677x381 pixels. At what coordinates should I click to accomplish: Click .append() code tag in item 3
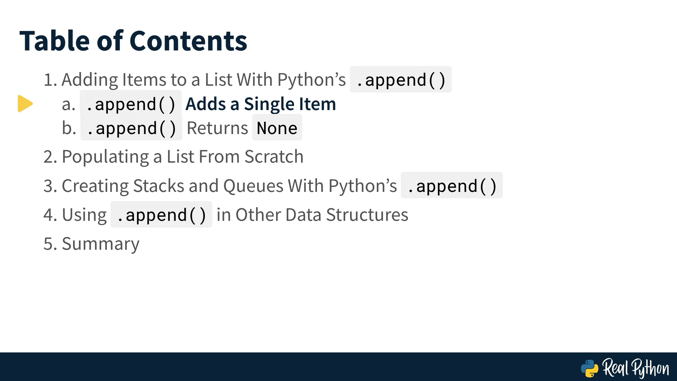(452, 186)
